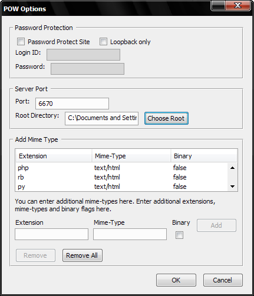Click the scroll up arrow in mime list

tap(232, 168)
